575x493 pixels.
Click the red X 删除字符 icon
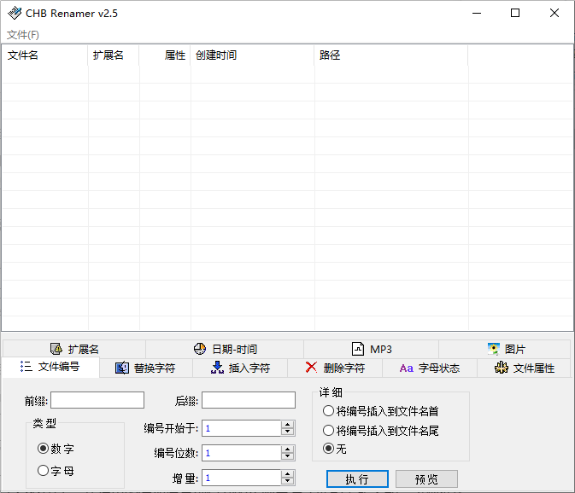(311, 368)
